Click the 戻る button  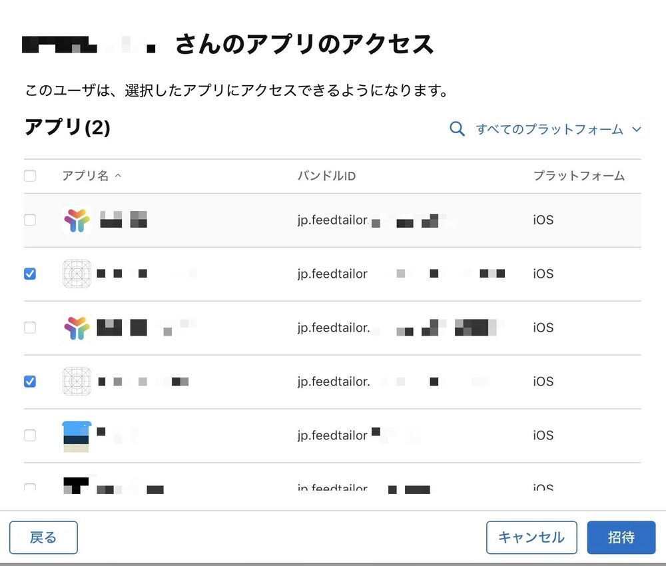43,537
